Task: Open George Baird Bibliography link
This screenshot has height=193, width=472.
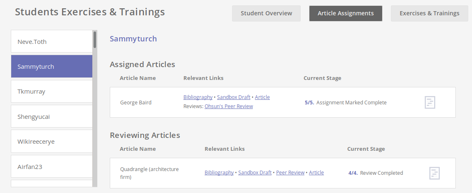Action: (x=198, y=97)
